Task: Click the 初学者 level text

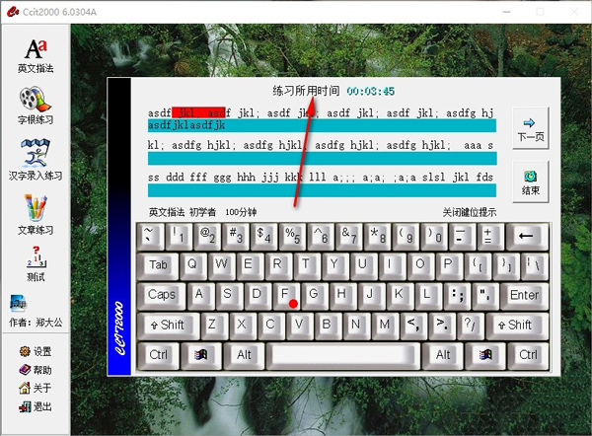Action: pyautogui.click(x=202, y=212)
